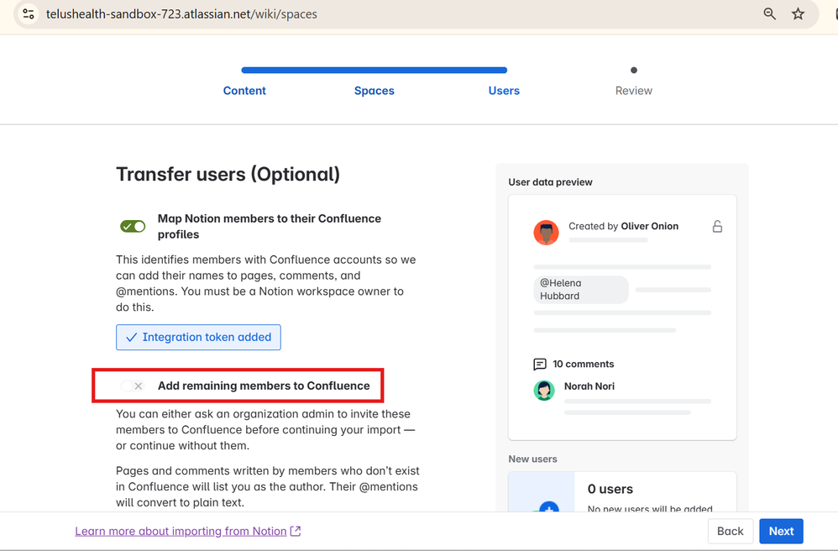This screenshot has height=551, width=838.
Task: Jump to the Review step
Action: 634,91
